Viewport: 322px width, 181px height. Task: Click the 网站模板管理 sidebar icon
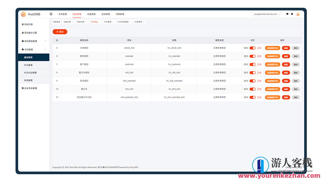click(23, 41)
